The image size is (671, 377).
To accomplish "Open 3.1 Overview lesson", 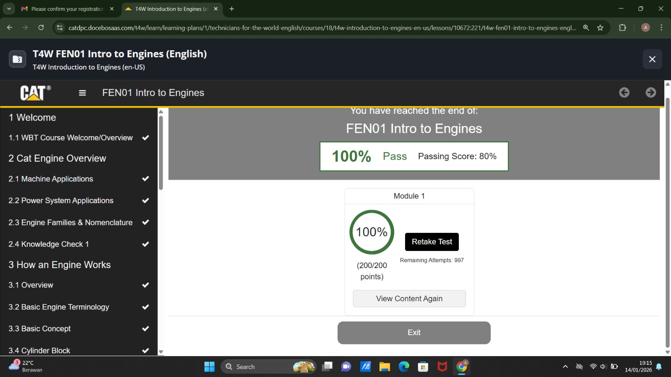I will (x=79, y=285).
